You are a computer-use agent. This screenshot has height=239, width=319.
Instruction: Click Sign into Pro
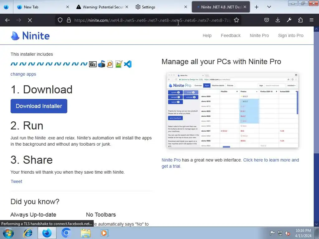291,35
